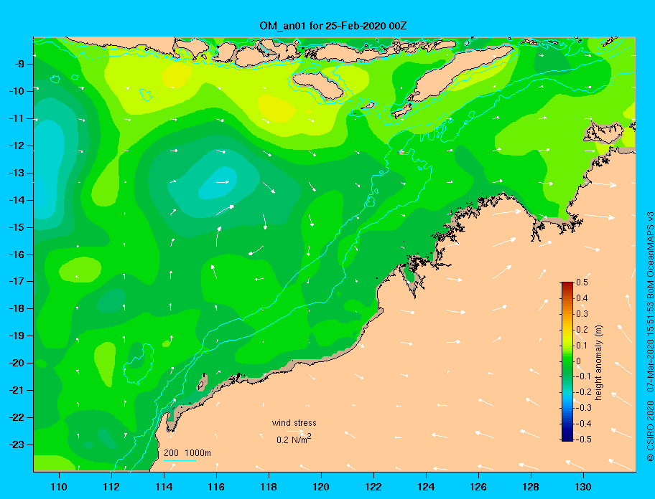Click the colorbar tick label "0.5"
Viewport: 655px width, 499px height.
[582, 282]
